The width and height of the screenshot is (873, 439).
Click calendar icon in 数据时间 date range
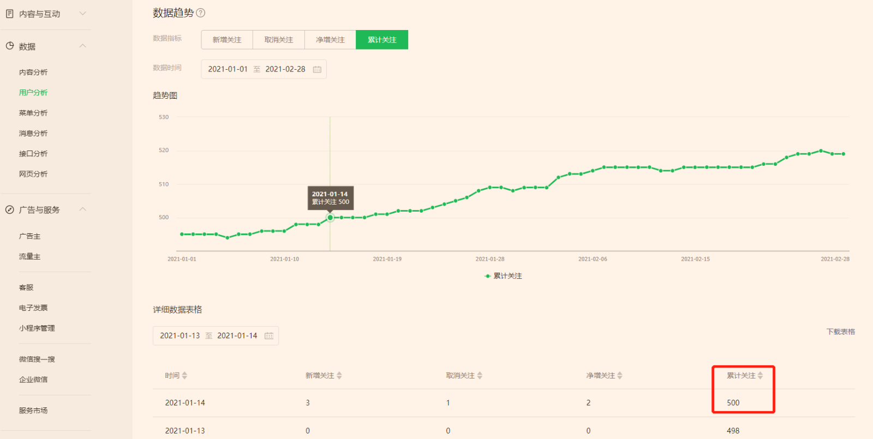point(317,69)
